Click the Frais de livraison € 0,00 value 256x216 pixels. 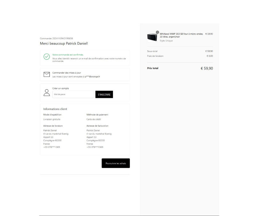coord(210,56)
